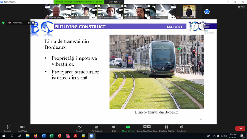
Task: Open the View Options dropdown
Action: click(115, 2)
